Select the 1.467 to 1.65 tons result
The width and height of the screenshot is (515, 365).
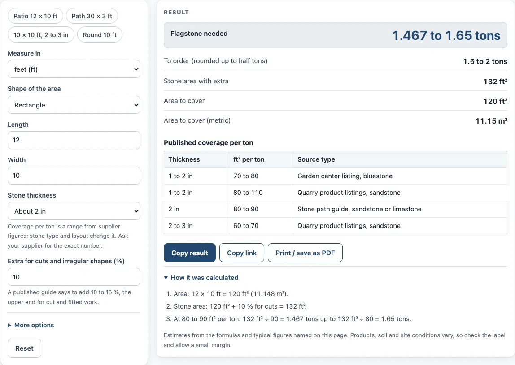pos(446,35)
